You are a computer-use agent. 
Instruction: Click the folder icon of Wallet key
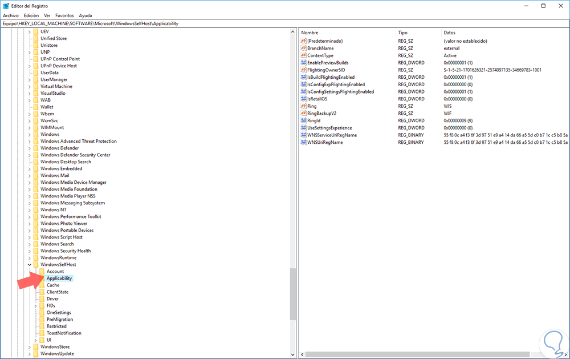(x=35, y=107)
